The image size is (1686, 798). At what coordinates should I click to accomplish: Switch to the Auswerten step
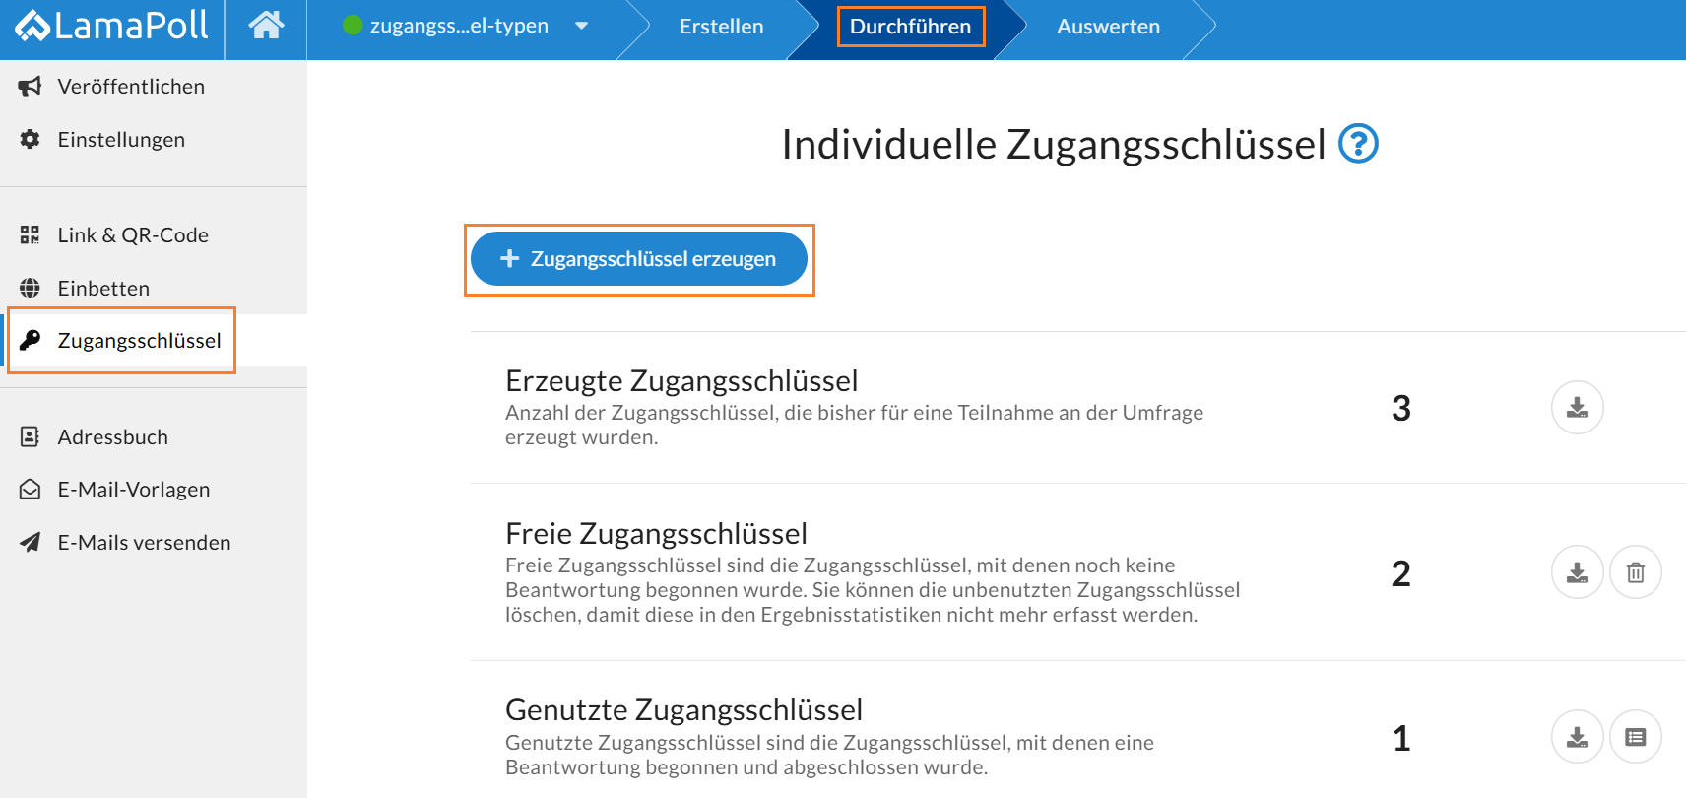tap(1108, 27)
